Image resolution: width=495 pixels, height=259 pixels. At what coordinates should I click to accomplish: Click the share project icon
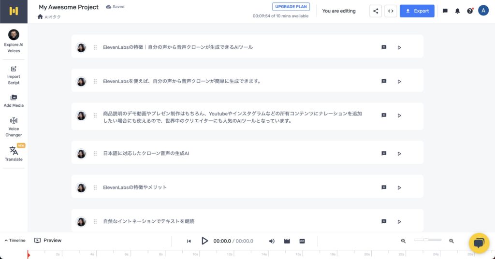pos(376,11)
